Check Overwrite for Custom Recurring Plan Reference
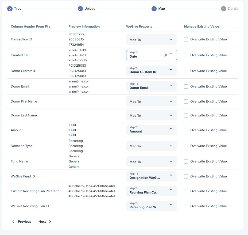 (186, 191)
